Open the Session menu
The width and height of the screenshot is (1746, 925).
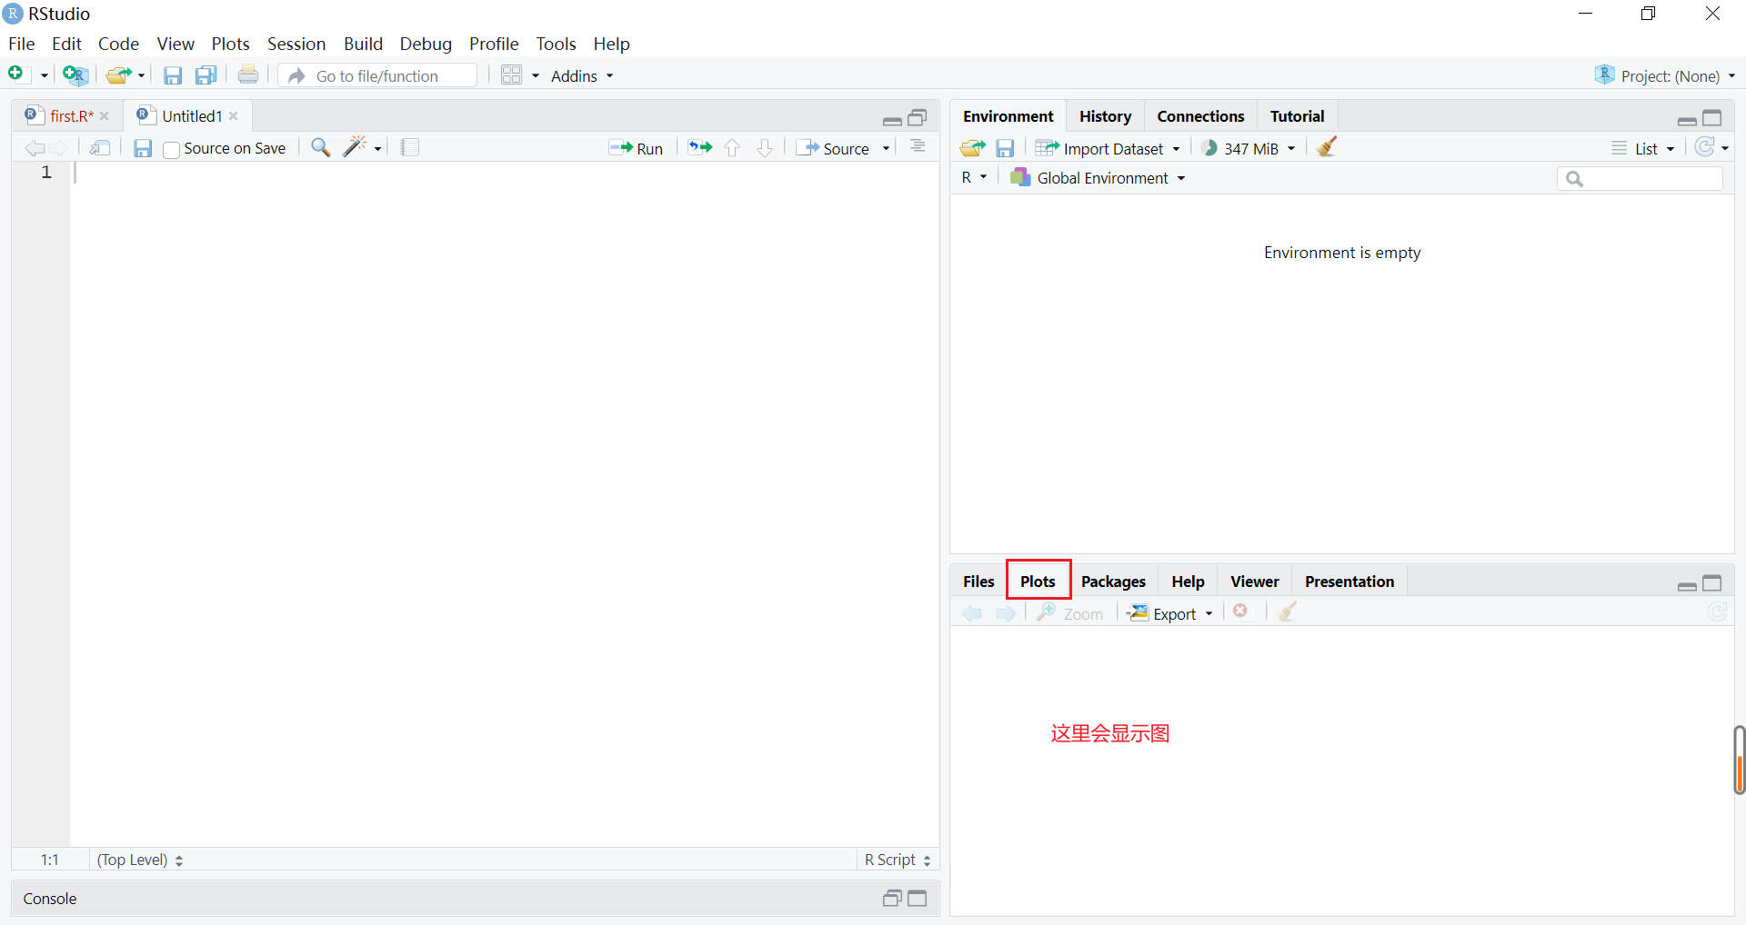point(296,44)
